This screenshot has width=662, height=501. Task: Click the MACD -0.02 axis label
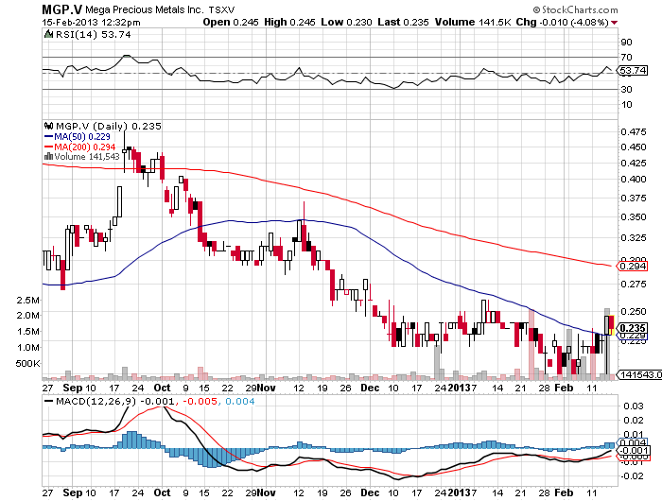pos(632,475)
